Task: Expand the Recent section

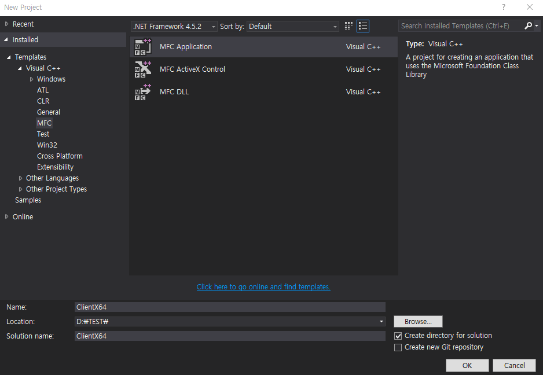Action: (x=6, y=24)
